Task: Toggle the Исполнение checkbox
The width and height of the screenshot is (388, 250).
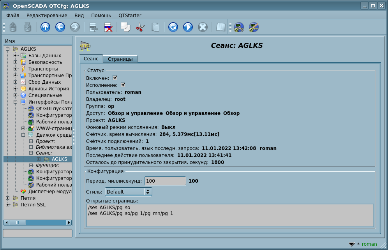Action: coord(123,85)
